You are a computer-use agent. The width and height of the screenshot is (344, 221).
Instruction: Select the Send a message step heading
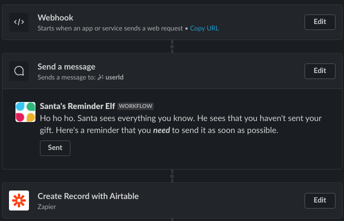click(66, 67)
